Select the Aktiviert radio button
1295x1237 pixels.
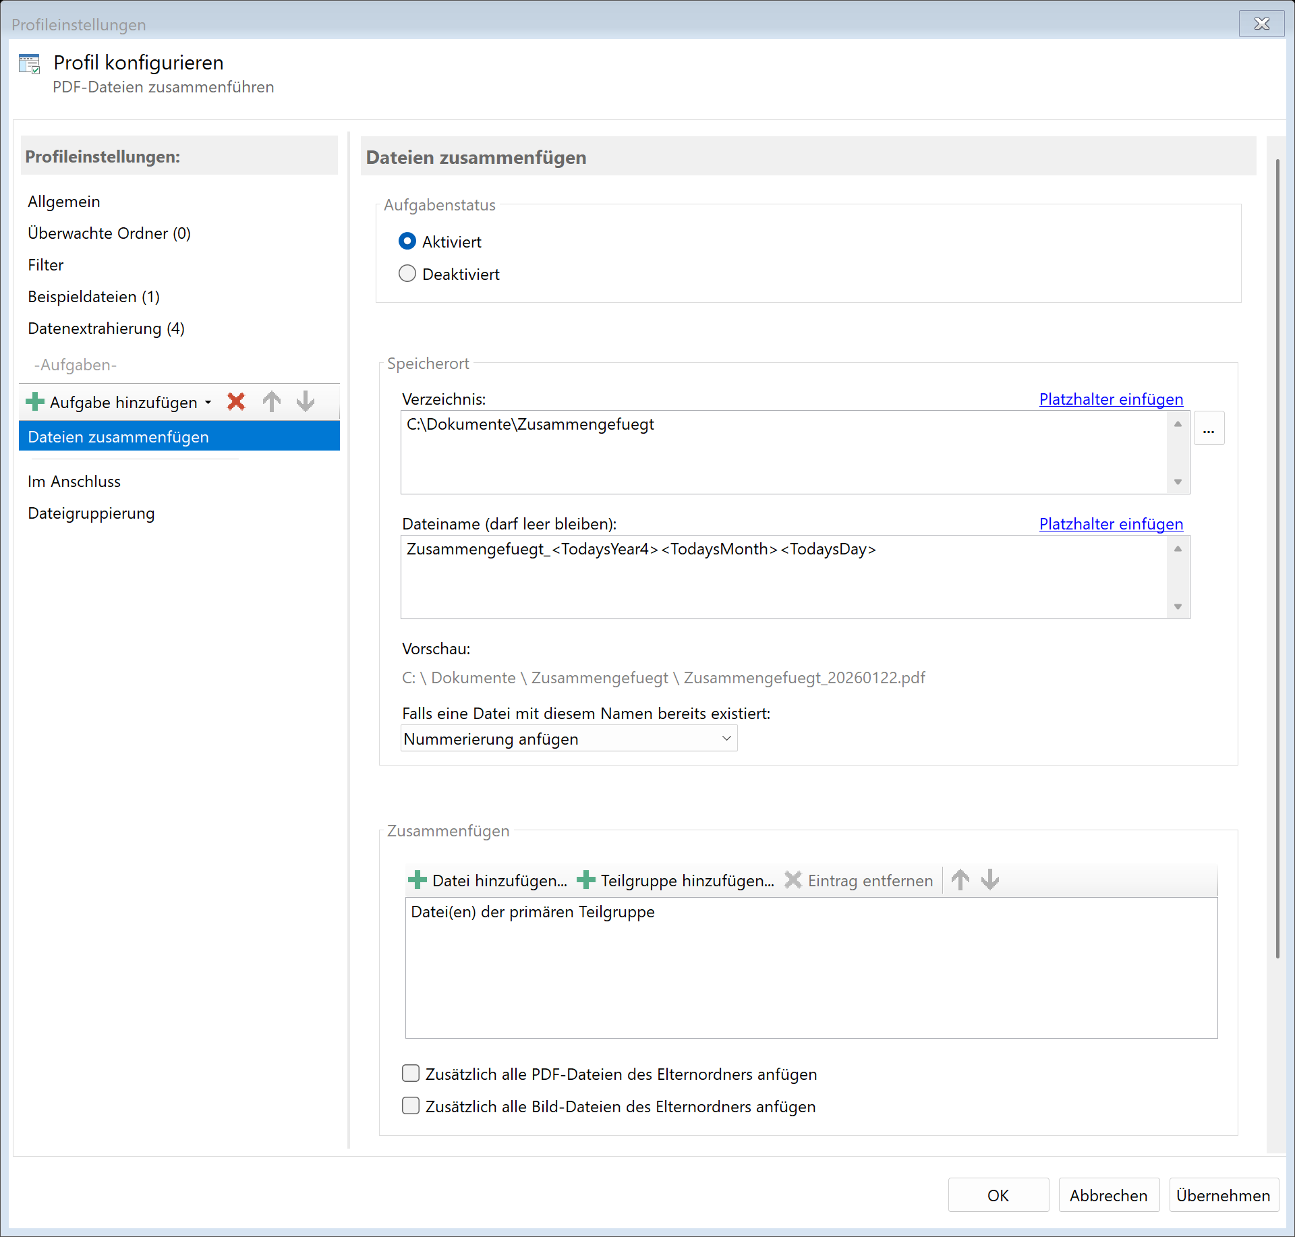[407, 241]
